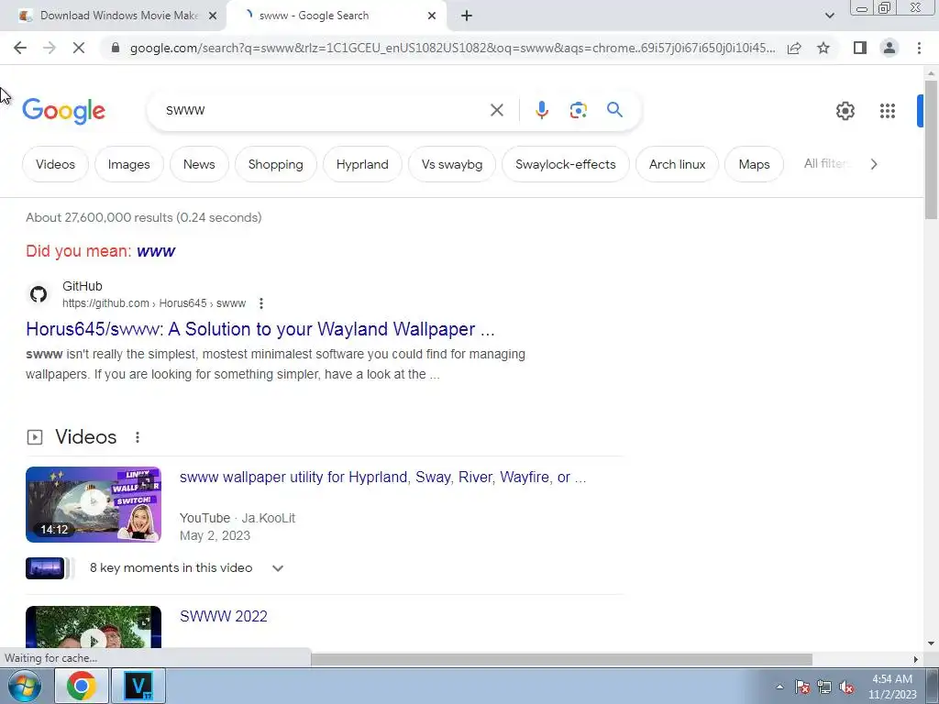Open the Windows Start menu
This screenshot has height=704, width=939.
point(24,686)
